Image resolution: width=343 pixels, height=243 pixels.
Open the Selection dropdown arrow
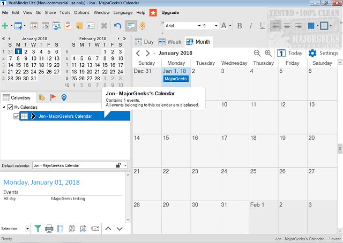coord(27,229)
